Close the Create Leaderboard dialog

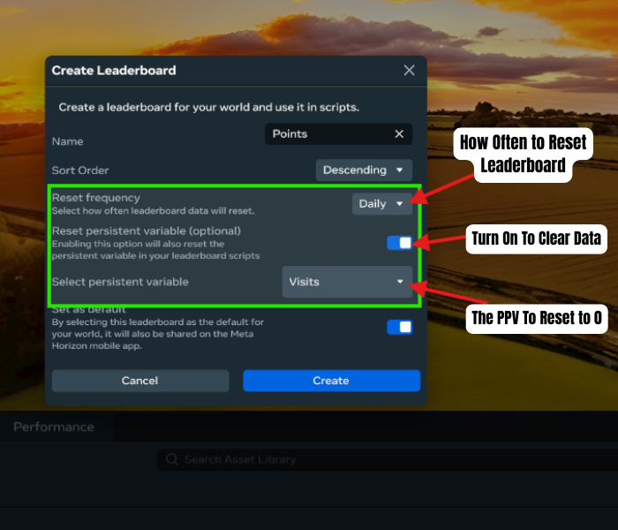point(409,71)
